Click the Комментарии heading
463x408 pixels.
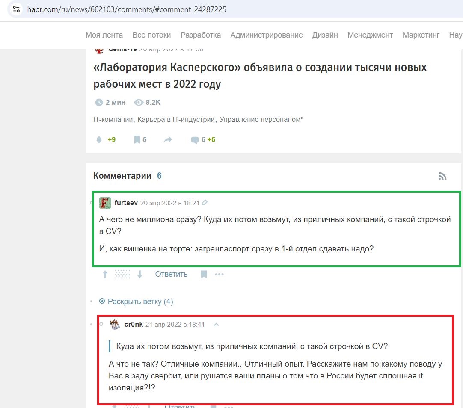pyautogui.click(x=122, y=176)
